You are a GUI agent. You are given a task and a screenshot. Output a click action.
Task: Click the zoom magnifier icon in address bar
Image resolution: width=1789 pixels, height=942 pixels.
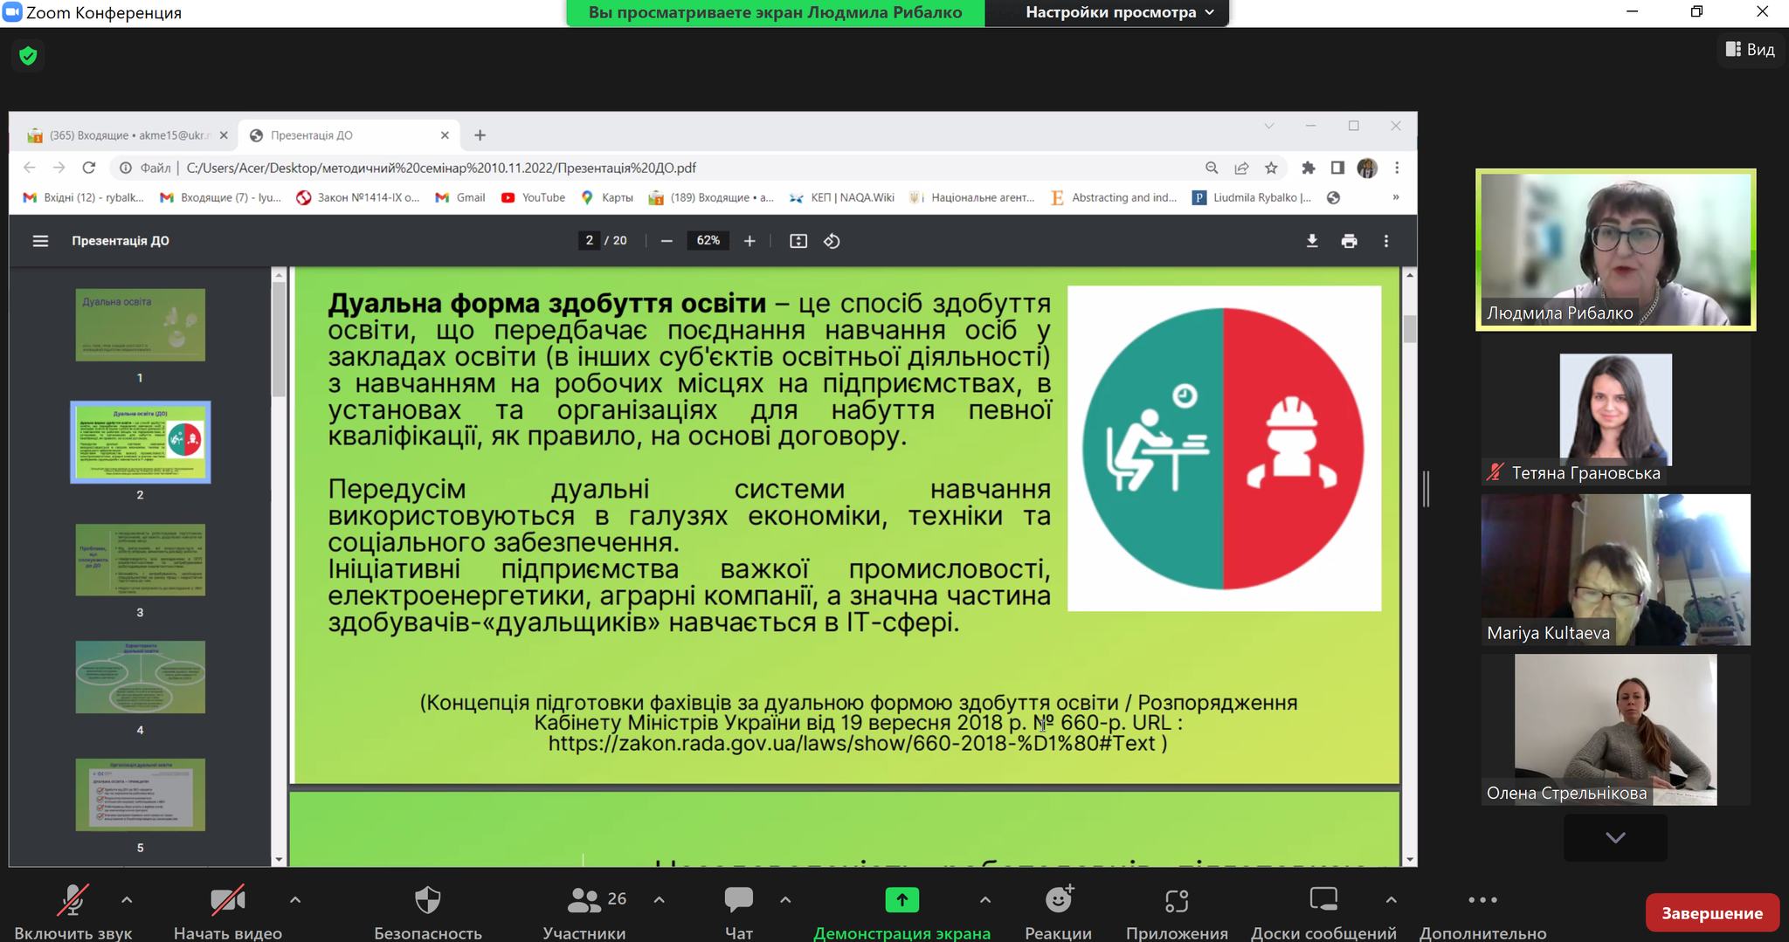pyautogui.click(x=1212, y=168)
